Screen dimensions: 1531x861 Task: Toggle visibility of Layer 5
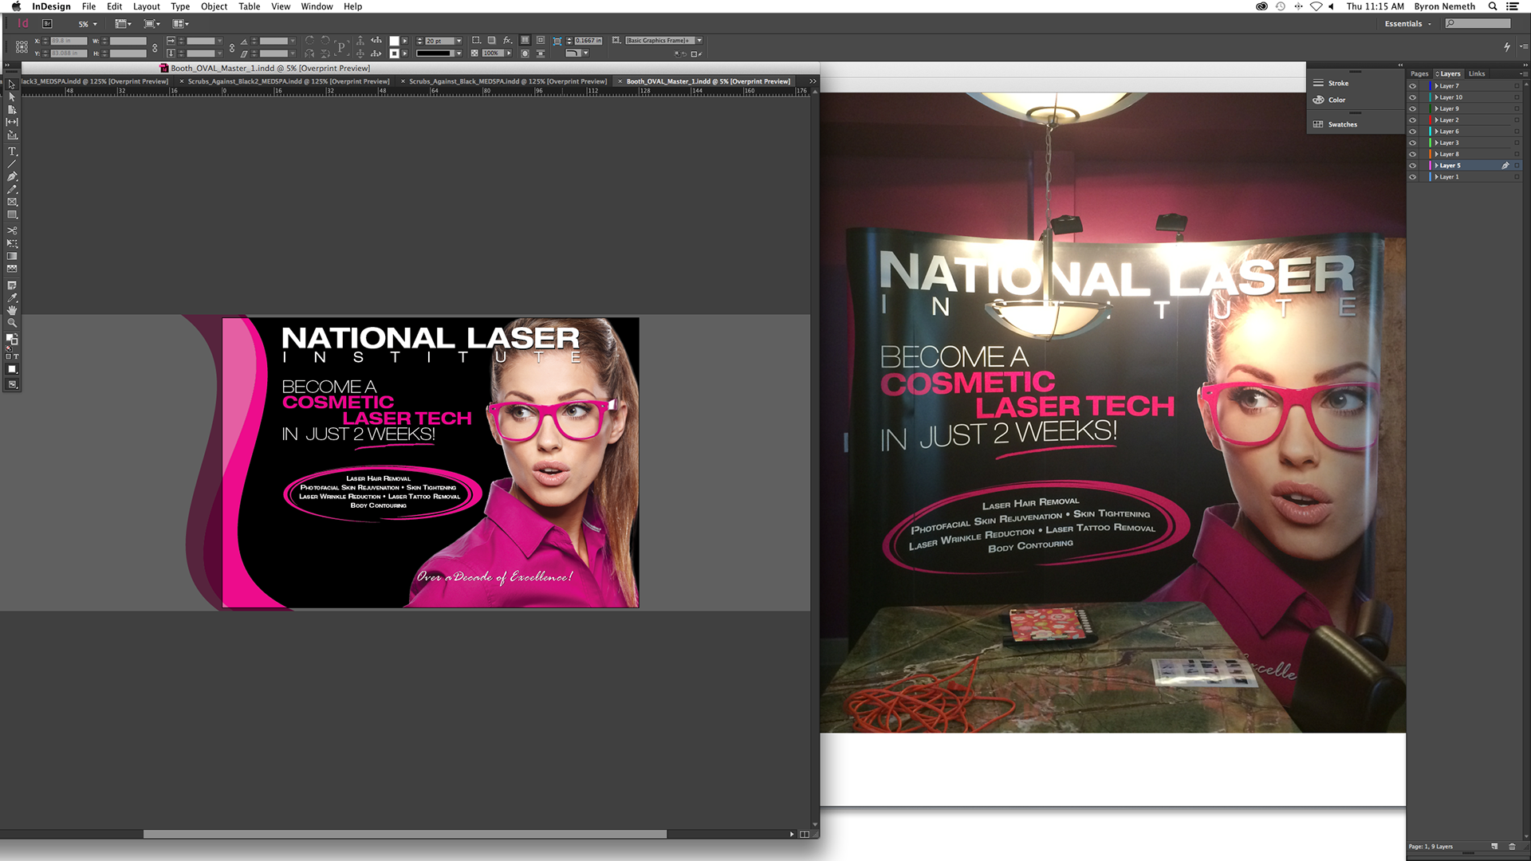(1412, 166)
